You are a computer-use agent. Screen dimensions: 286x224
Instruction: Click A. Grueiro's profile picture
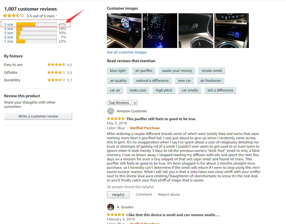[x=111, y=207]
